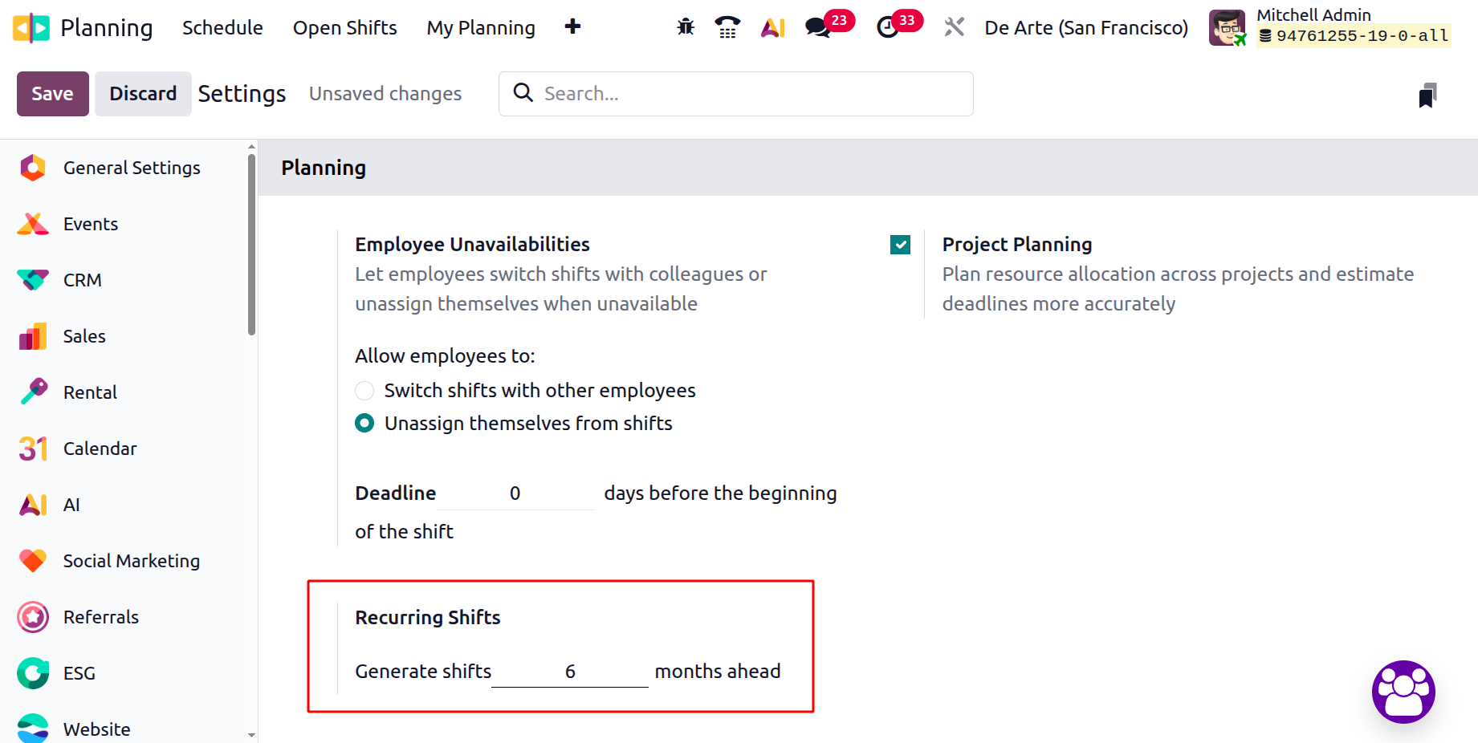Open the De Arte company switcher

[1085, 27]
